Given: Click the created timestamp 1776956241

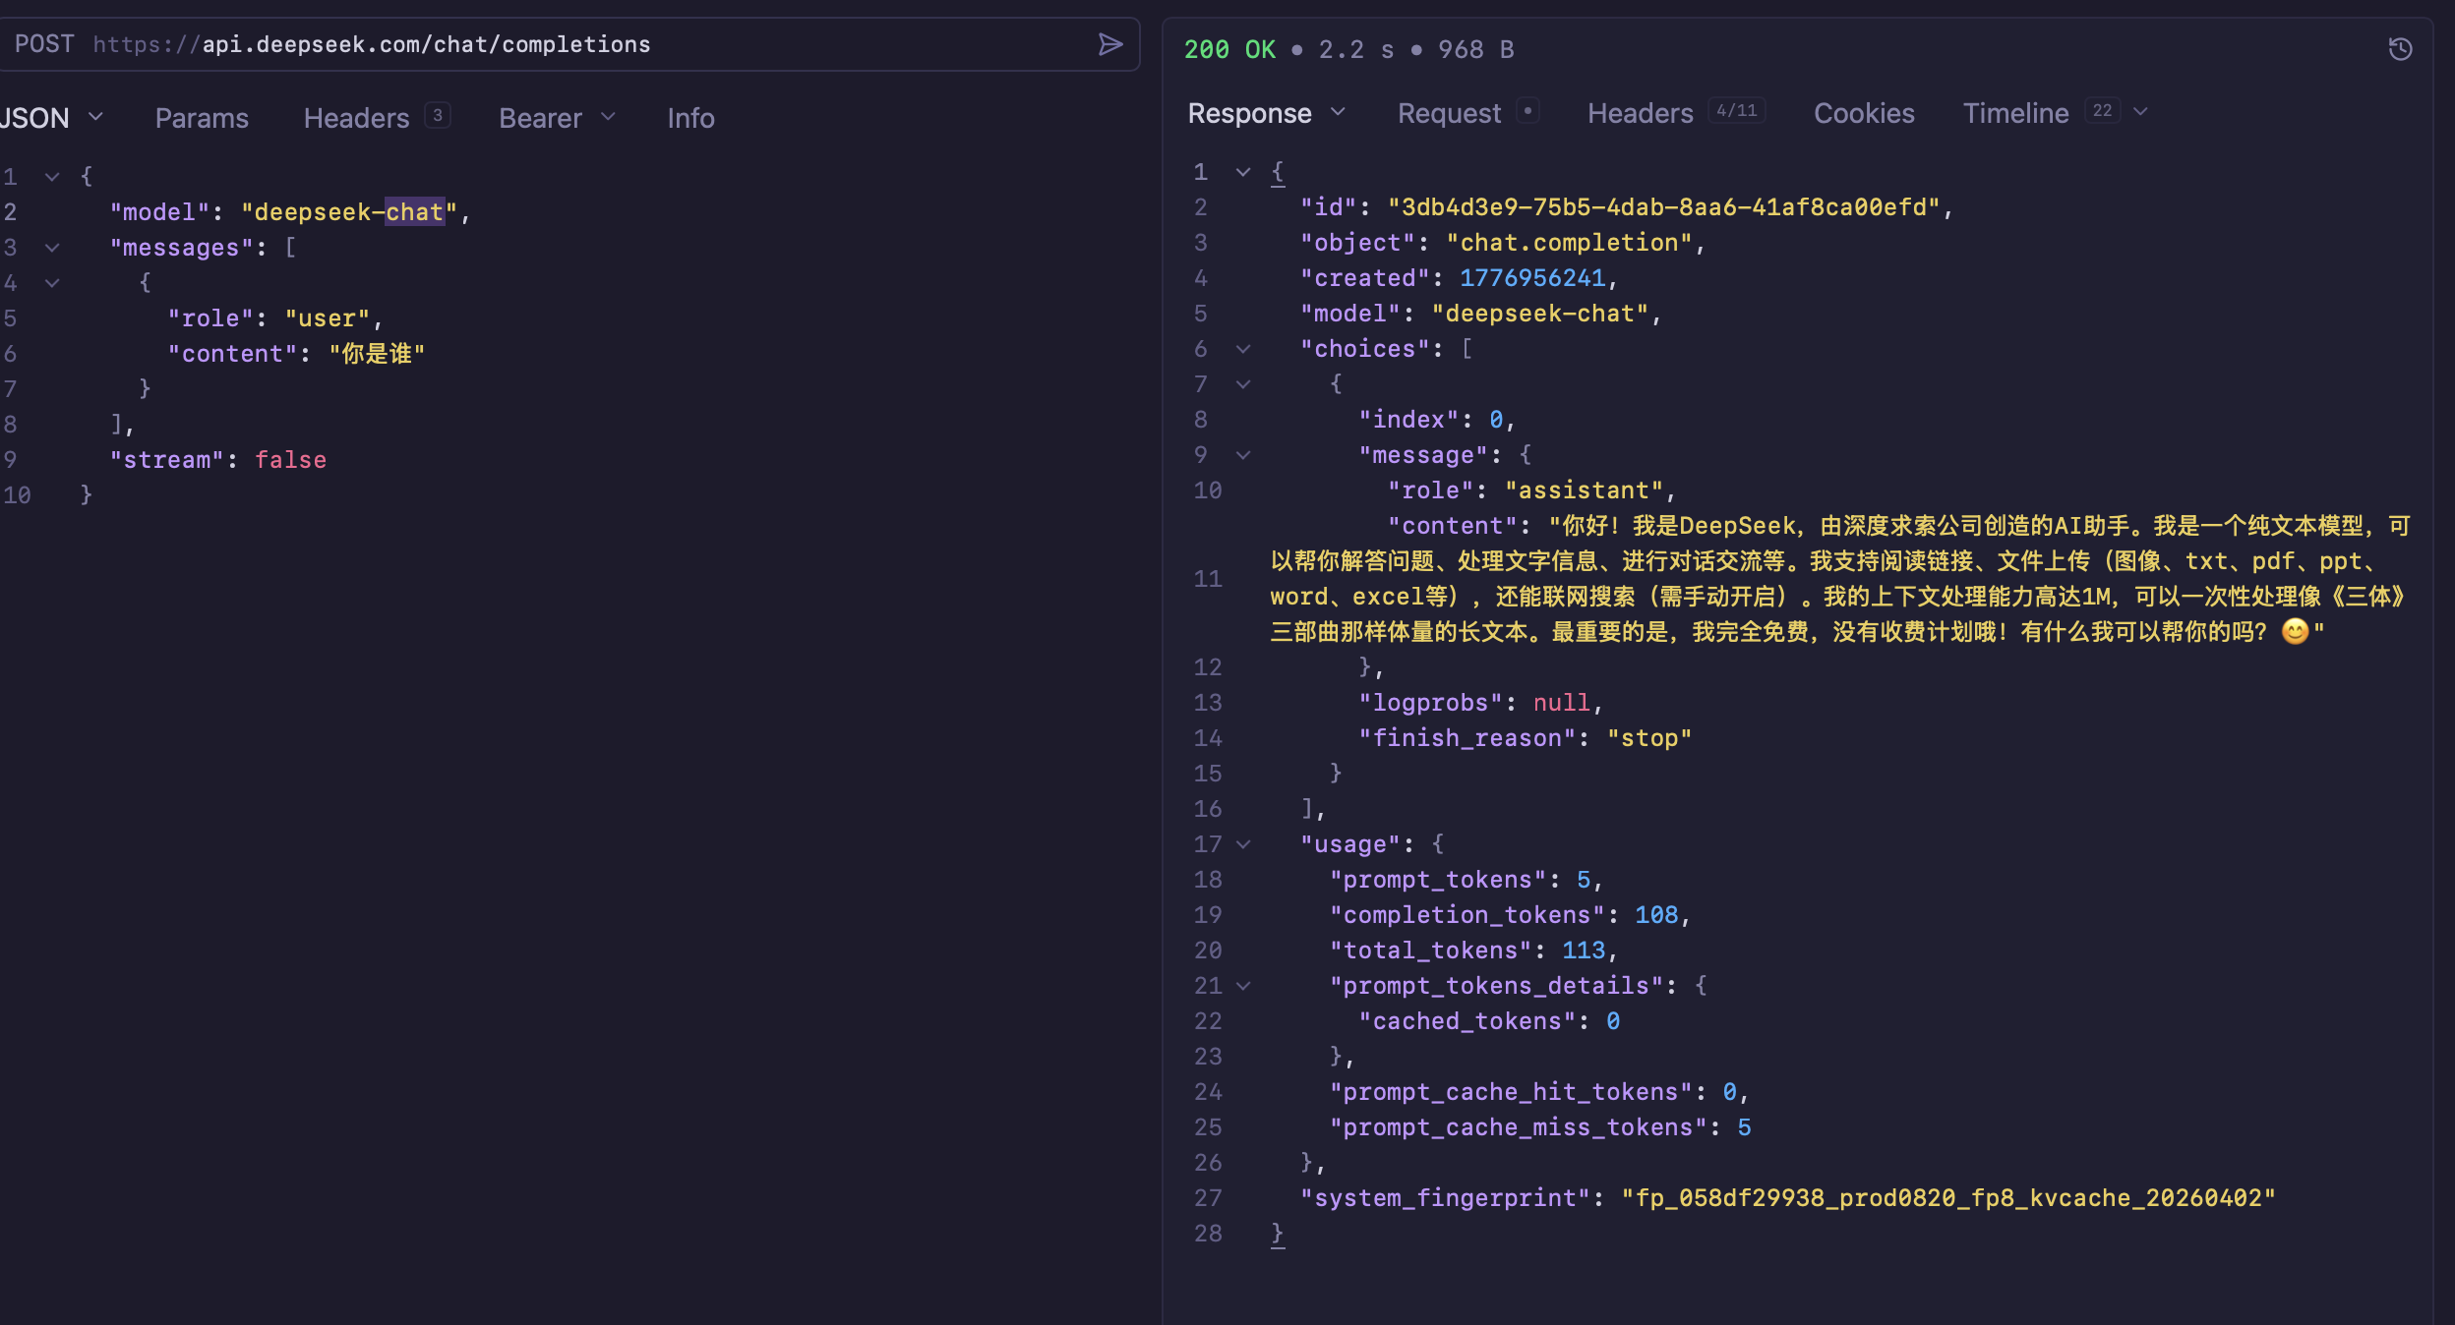Looking at the screenshot, I should click(x=1532, y=278).
